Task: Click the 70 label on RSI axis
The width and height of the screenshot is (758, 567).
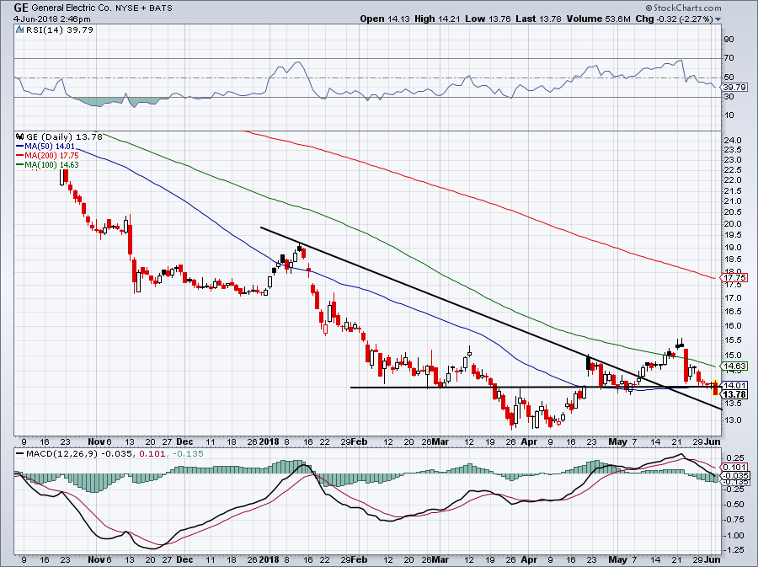Action: click(x=729, y=58)
